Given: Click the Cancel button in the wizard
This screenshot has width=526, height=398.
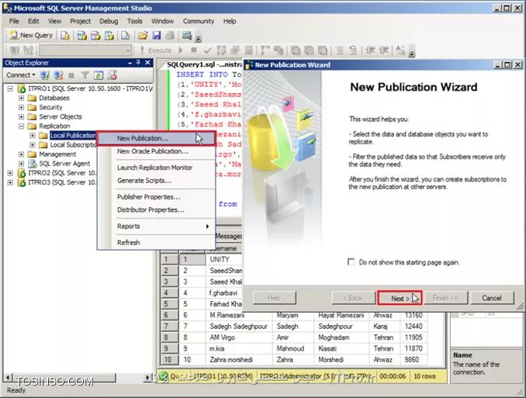Looking at the screenshot, I should (492, 298).
